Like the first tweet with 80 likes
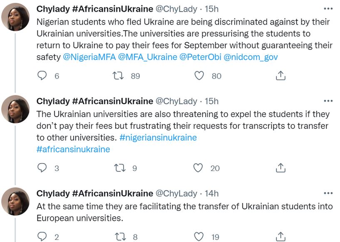 200,76
